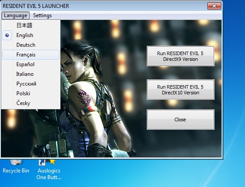Screen dimensions: 245x187
Task: Choose Italiano language entry
Action: 31,74
